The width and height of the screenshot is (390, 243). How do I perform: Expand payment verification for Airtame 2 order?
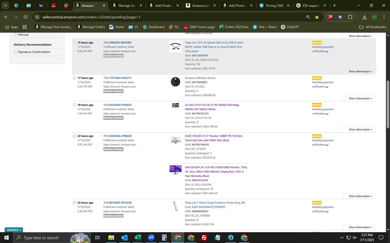327,87
